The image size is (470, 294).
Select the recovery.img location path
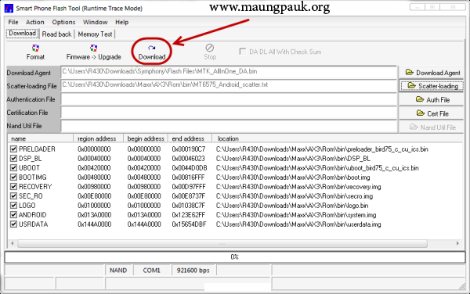click(298, 187)
